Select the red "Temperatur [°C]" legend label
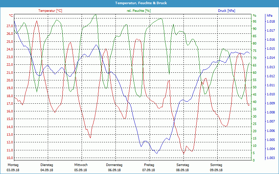 pyautogui.click(x=50, y=11)
